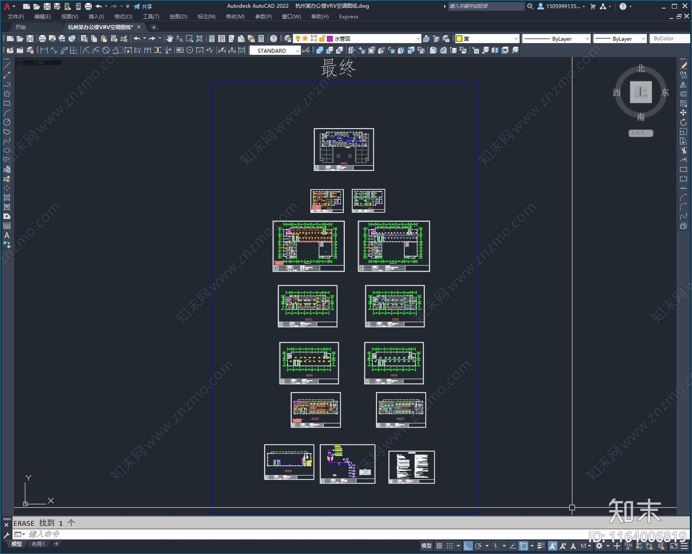Click the 上 face of the ViewCube
Screen dimensions: 692x554
pos(641,92)
